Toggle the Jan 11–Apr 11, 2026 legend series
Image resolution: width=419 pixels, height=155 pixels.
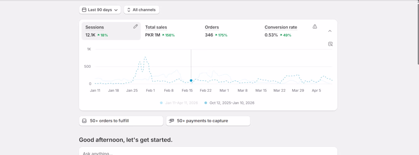point(179,103)
